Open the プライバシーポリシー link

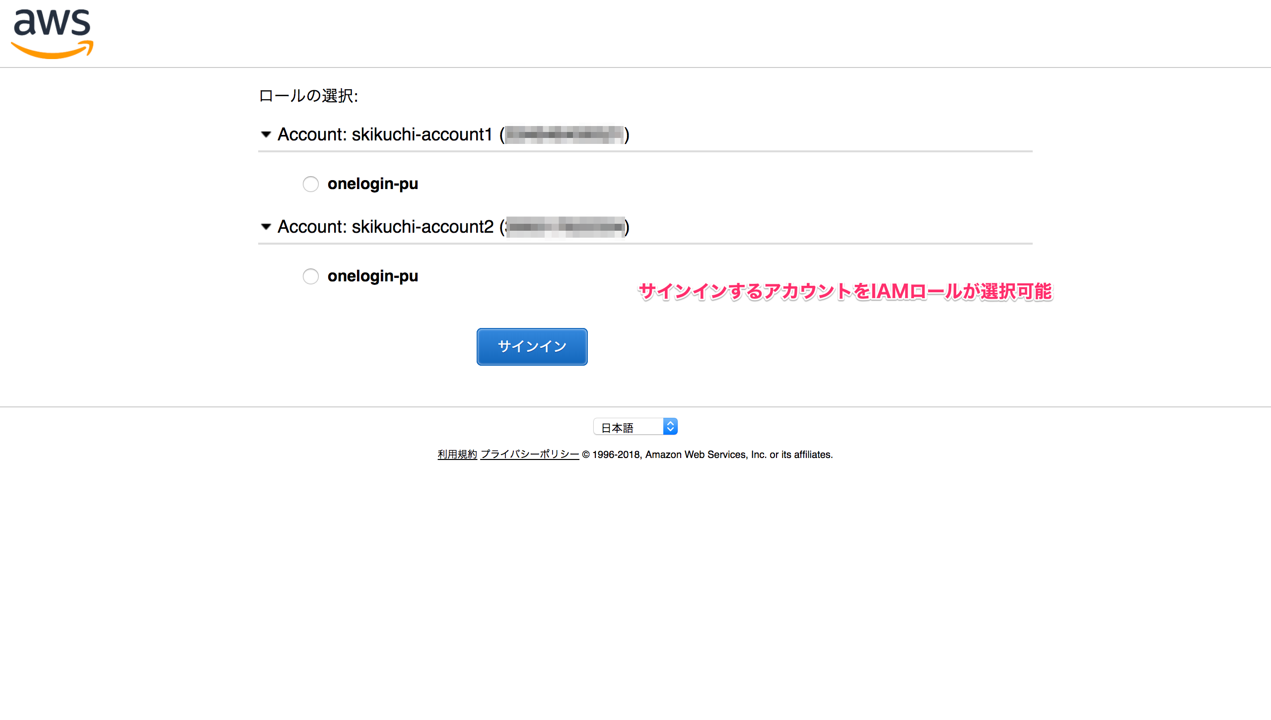coord(529,454)
